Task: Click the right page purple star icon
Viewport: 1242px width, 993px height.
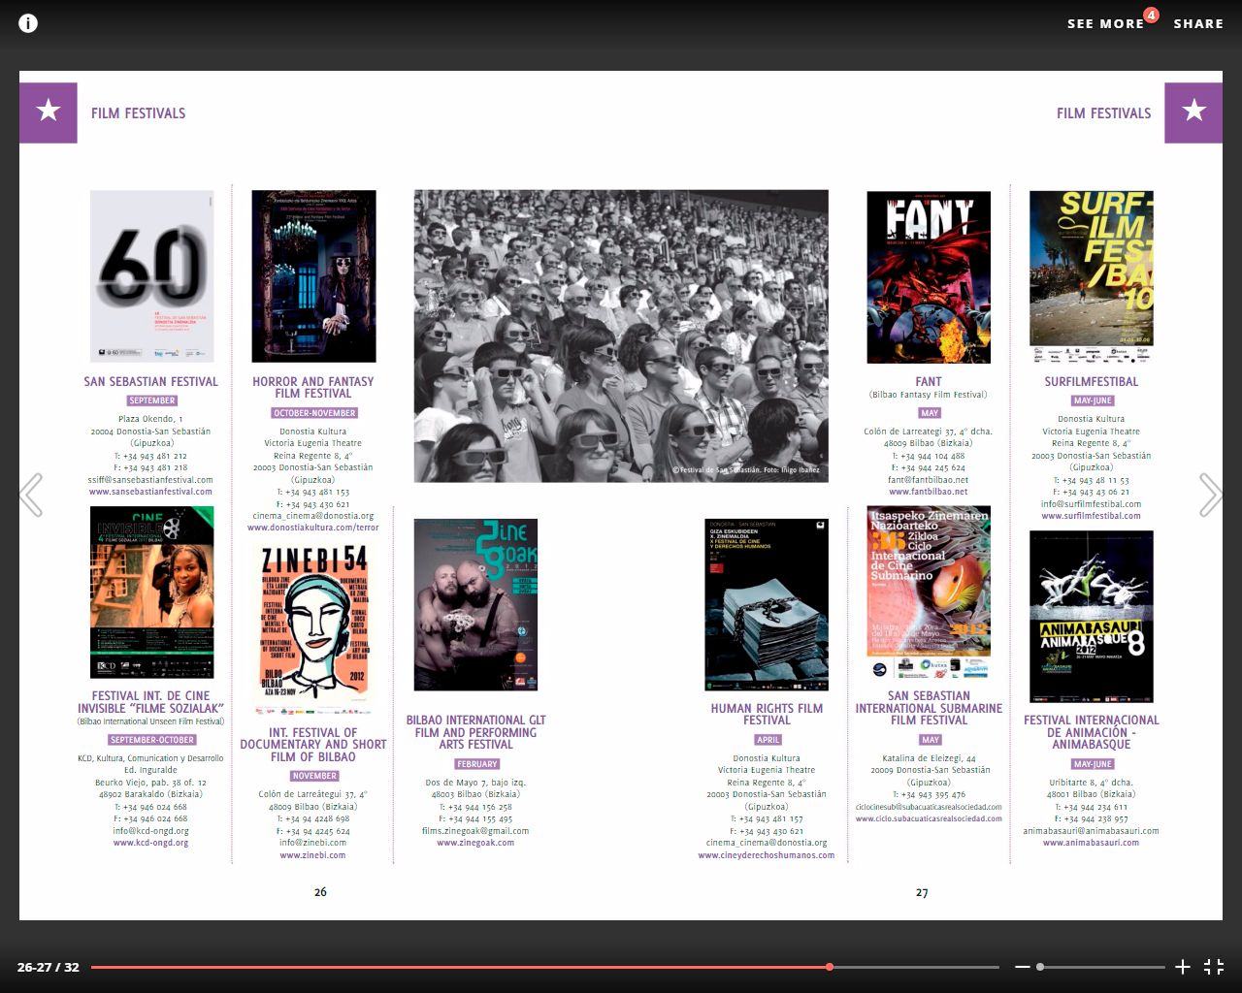Action: click(1193, 112)
